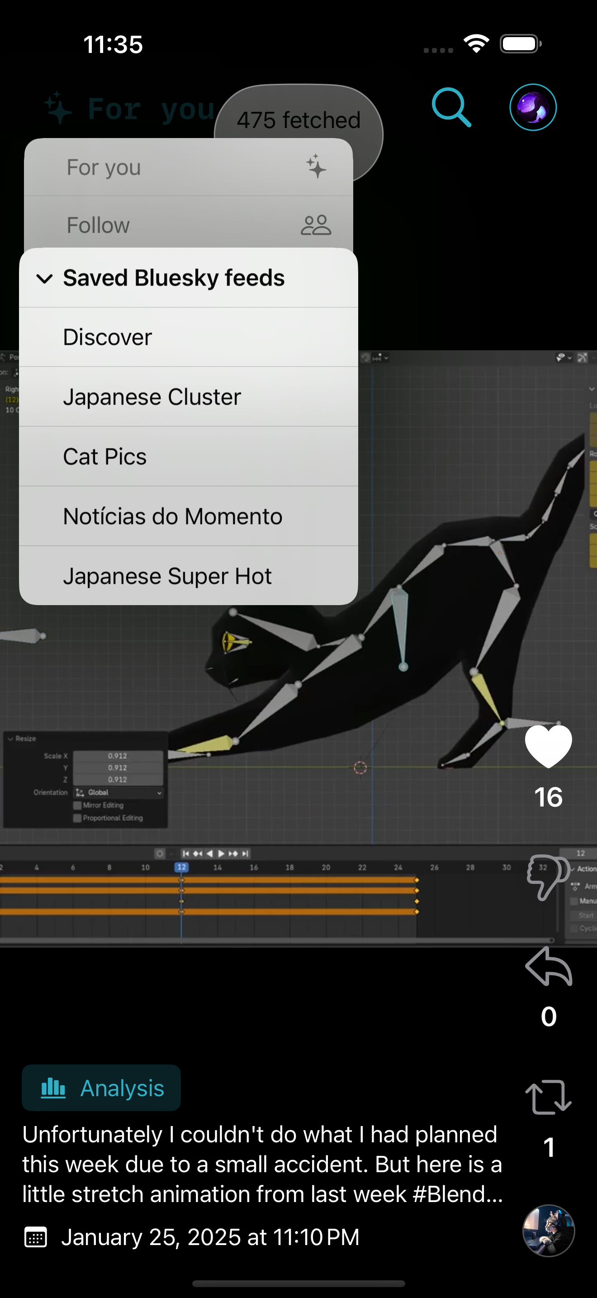This screenshot has height=1298, width=597.
Task: Tap the repost count 1
Action: click(549, 1147)
